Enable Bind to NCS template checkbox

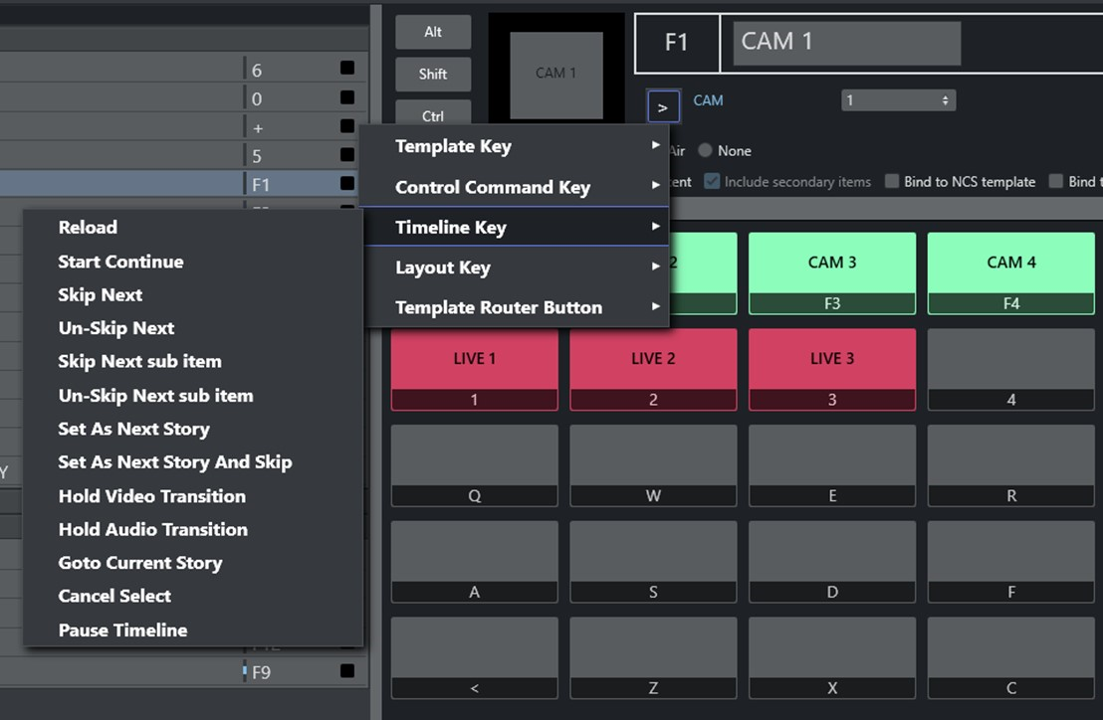point(892,182)
